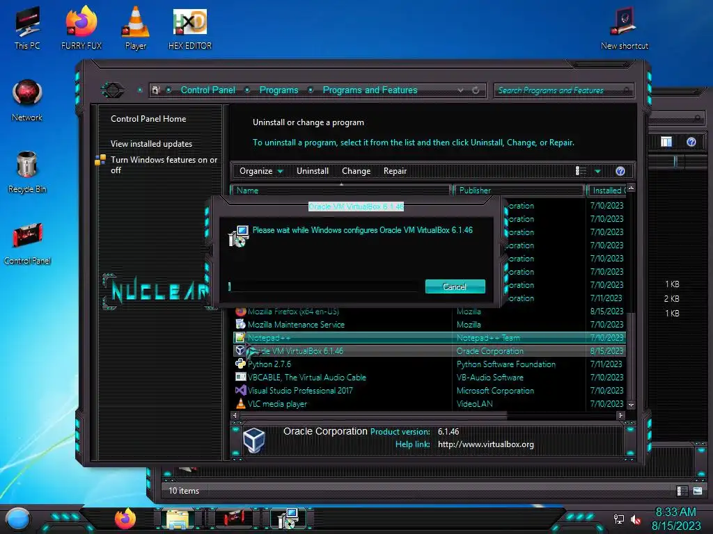Open View installed updates link

pos(151,144)
